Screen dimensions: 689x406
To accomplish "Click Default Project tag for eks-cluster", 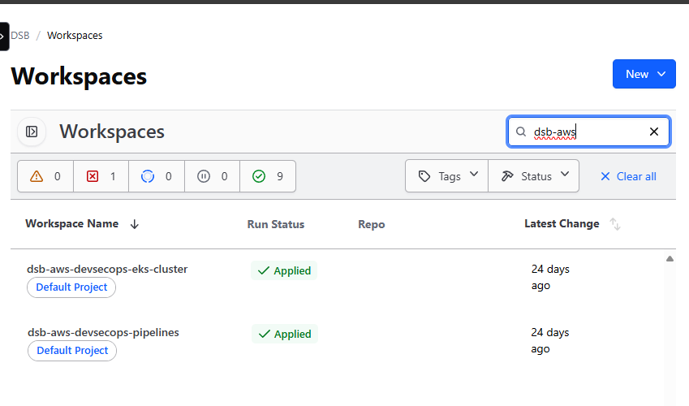I will pos(72,287).
